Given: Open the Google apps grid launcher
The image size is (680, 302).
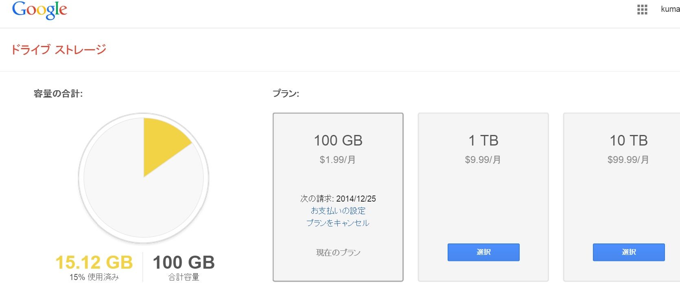Looking at the screenshot, I should point(642,10).
